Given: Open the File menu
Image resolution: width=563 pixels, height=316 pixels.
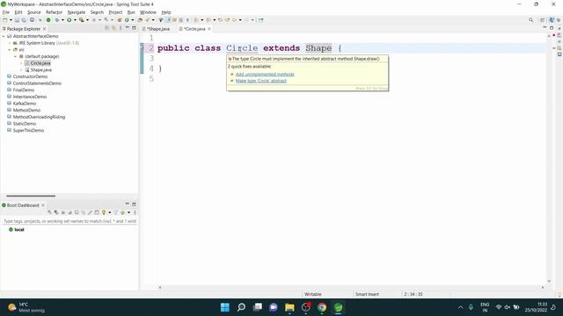Looking at the screenshot, I should coord(6,12).
